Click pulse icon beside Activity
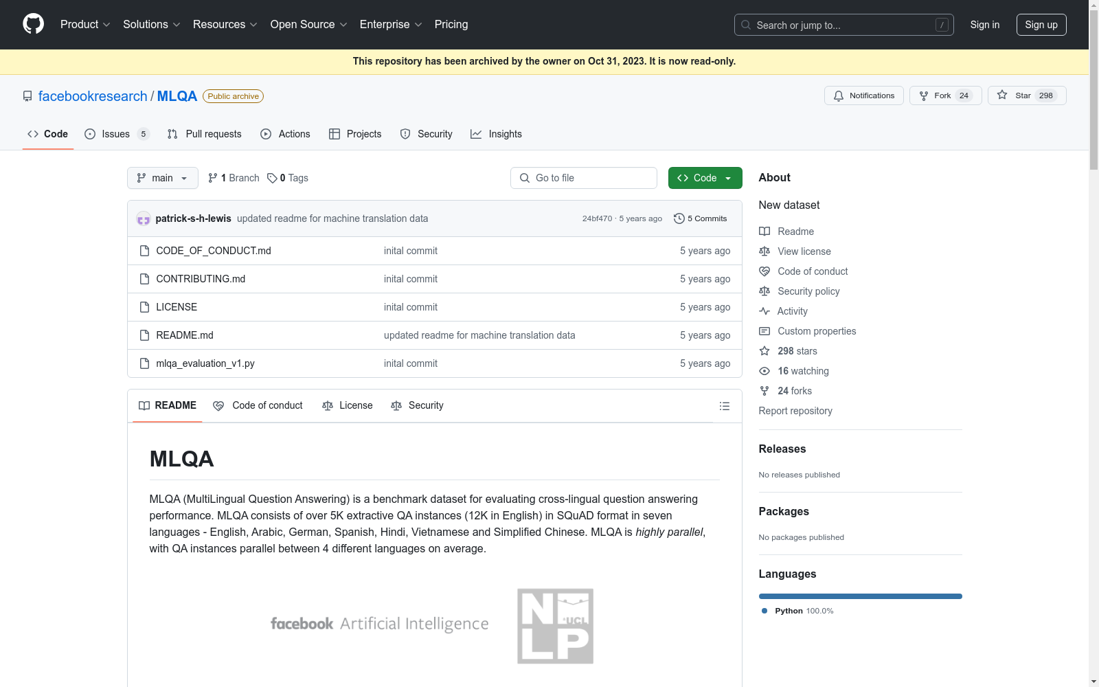This screenshot has height=687, width=1099. [764, 311]
